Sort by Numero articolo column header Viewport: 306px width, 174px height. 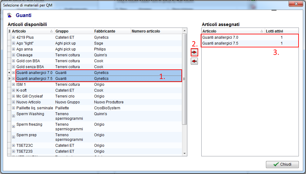pos(157,31)
